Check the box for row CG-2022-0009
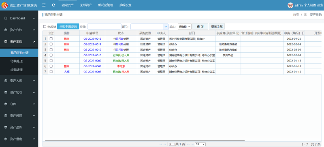 click(x=51, y=61)
